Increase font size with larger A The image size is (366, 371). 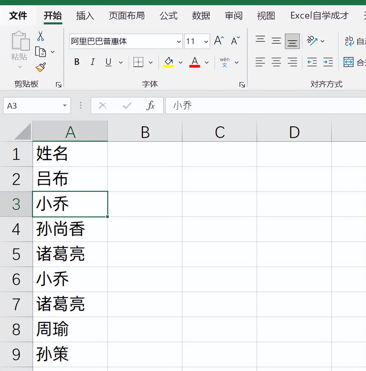pyautogui.click(x=219, y=41)
